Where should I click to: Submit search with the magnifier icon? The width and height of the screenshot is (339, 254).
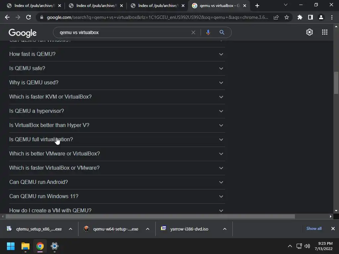click(x=222, y=32)
